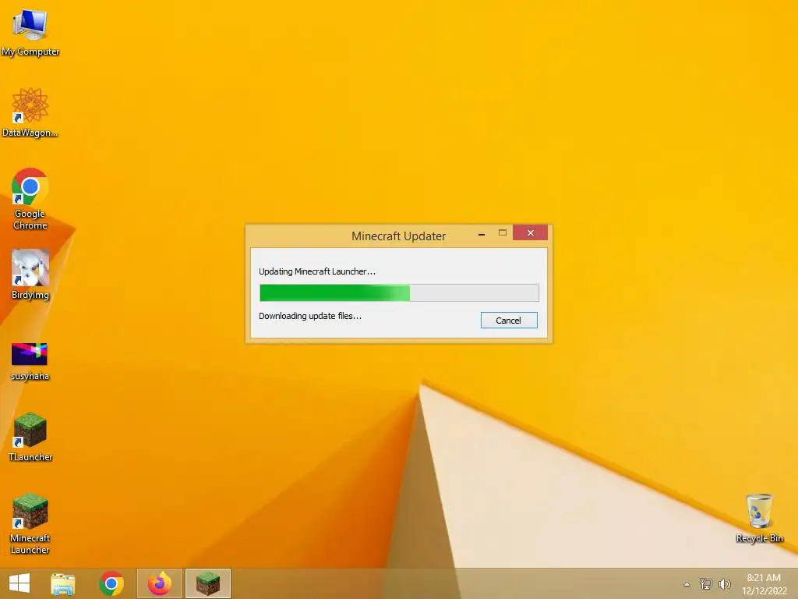Select the susyhaha desktop icon

30,360
